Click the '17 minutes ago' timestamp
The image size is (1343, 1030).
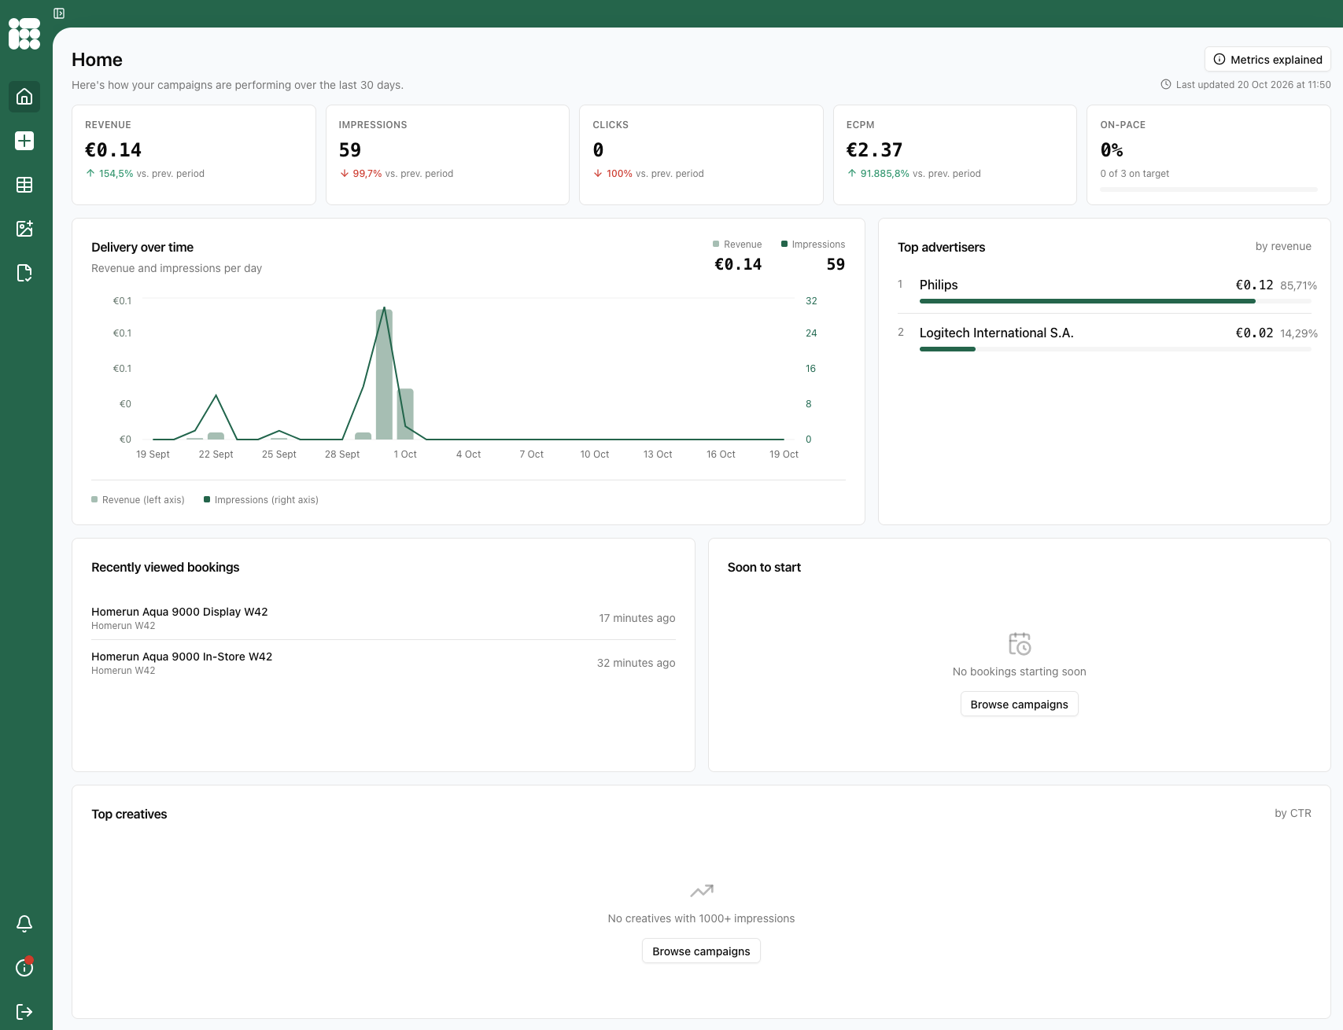637,618
